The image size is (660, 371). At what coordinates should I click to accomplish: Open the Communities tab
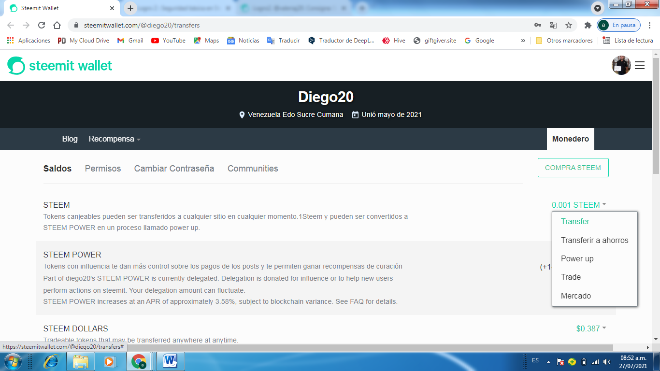(x=253, y=169)
